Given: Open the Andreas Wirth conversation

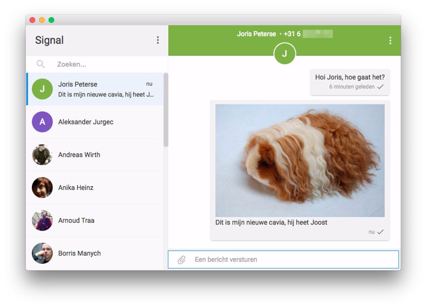Looking at the screenshot, I should [x=95, y=155].
